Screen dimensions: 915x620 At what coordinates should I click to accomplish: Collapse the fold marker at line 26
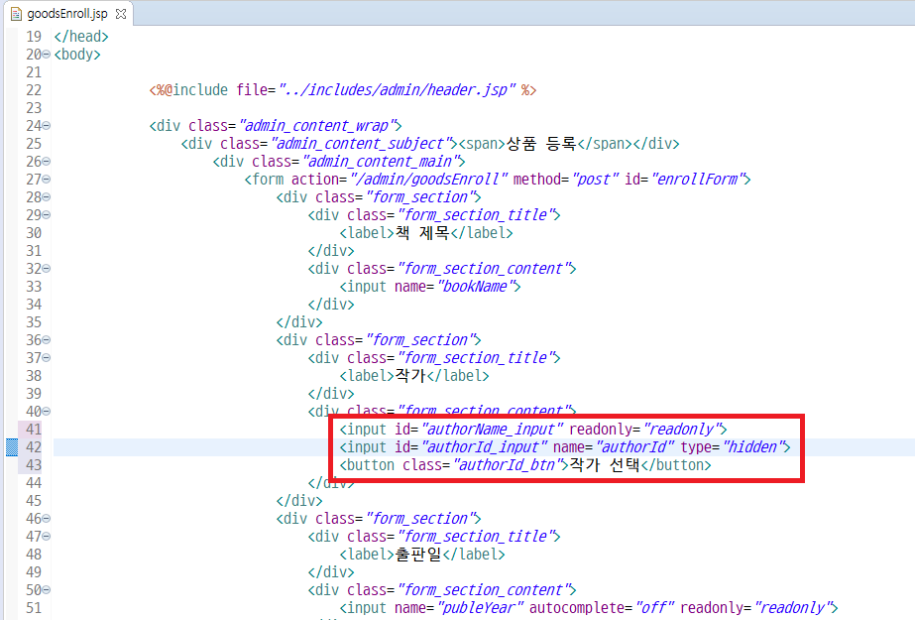(47, 161)
